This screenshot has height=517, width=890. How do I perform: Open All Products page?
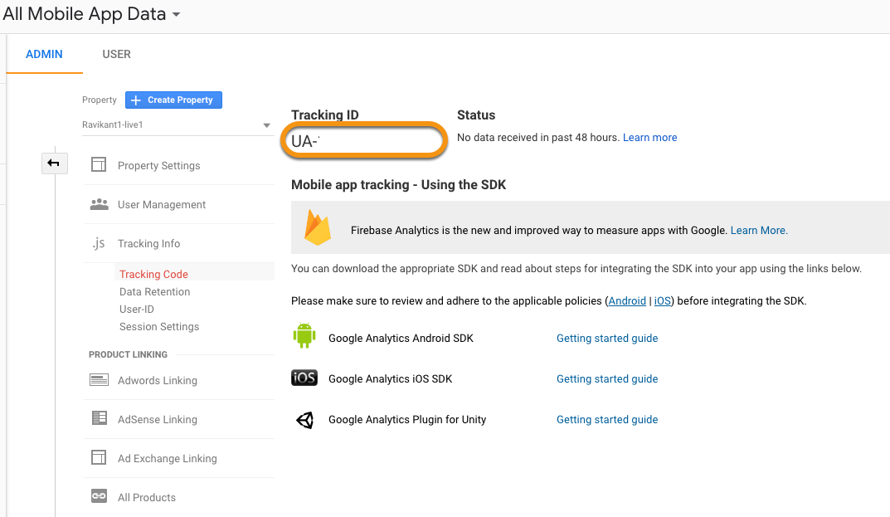coord(147,498)
